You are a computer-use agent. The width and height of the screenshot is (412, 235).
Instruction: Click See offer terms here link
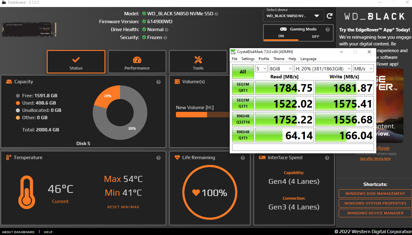click(x=375, y=158)
